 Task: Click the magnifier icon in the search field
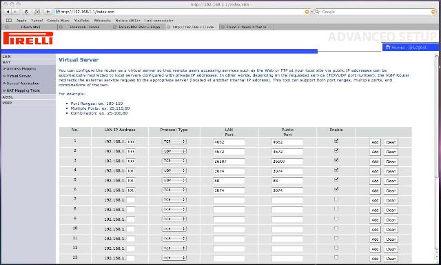pos(318,12)
